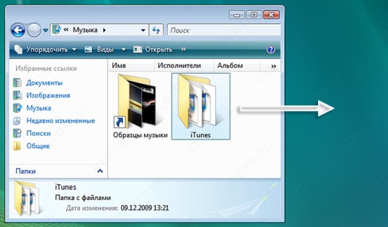
Task: Open the Музыка favorite link
Action: (39, 108)
